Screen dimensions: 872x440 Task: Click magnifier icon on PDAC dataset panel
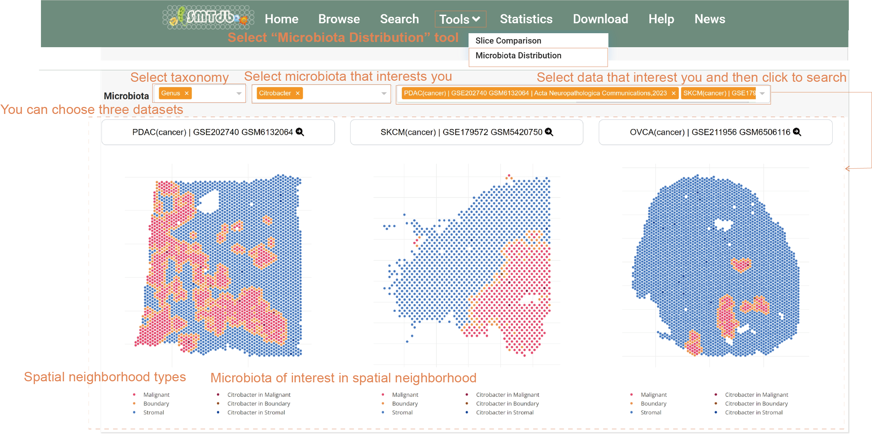tap(300, 132)
